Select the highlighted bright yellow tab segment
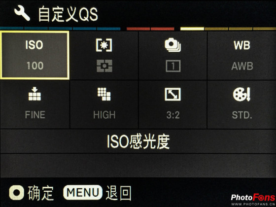The image size is (276, 207). tap(192, 29)
